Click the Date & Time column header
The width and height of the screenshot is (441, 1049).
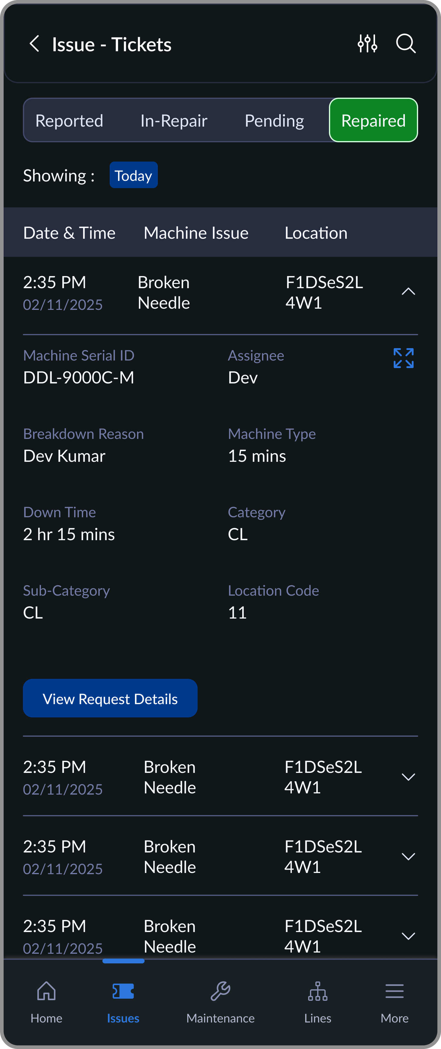(69, 233)
